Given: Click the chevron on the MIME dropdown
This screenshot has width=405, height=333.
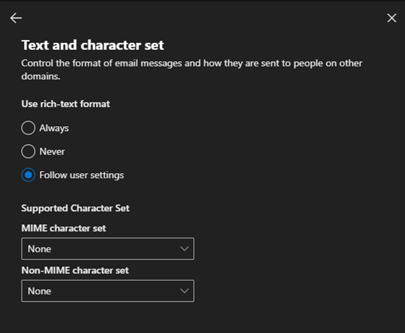Looking at the screenshot, I should (184, 248).
